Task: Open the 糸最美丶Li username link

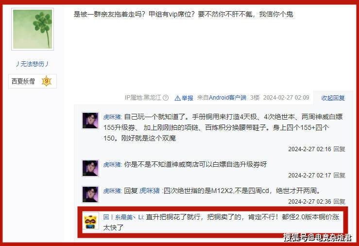Action: [123, 217]
